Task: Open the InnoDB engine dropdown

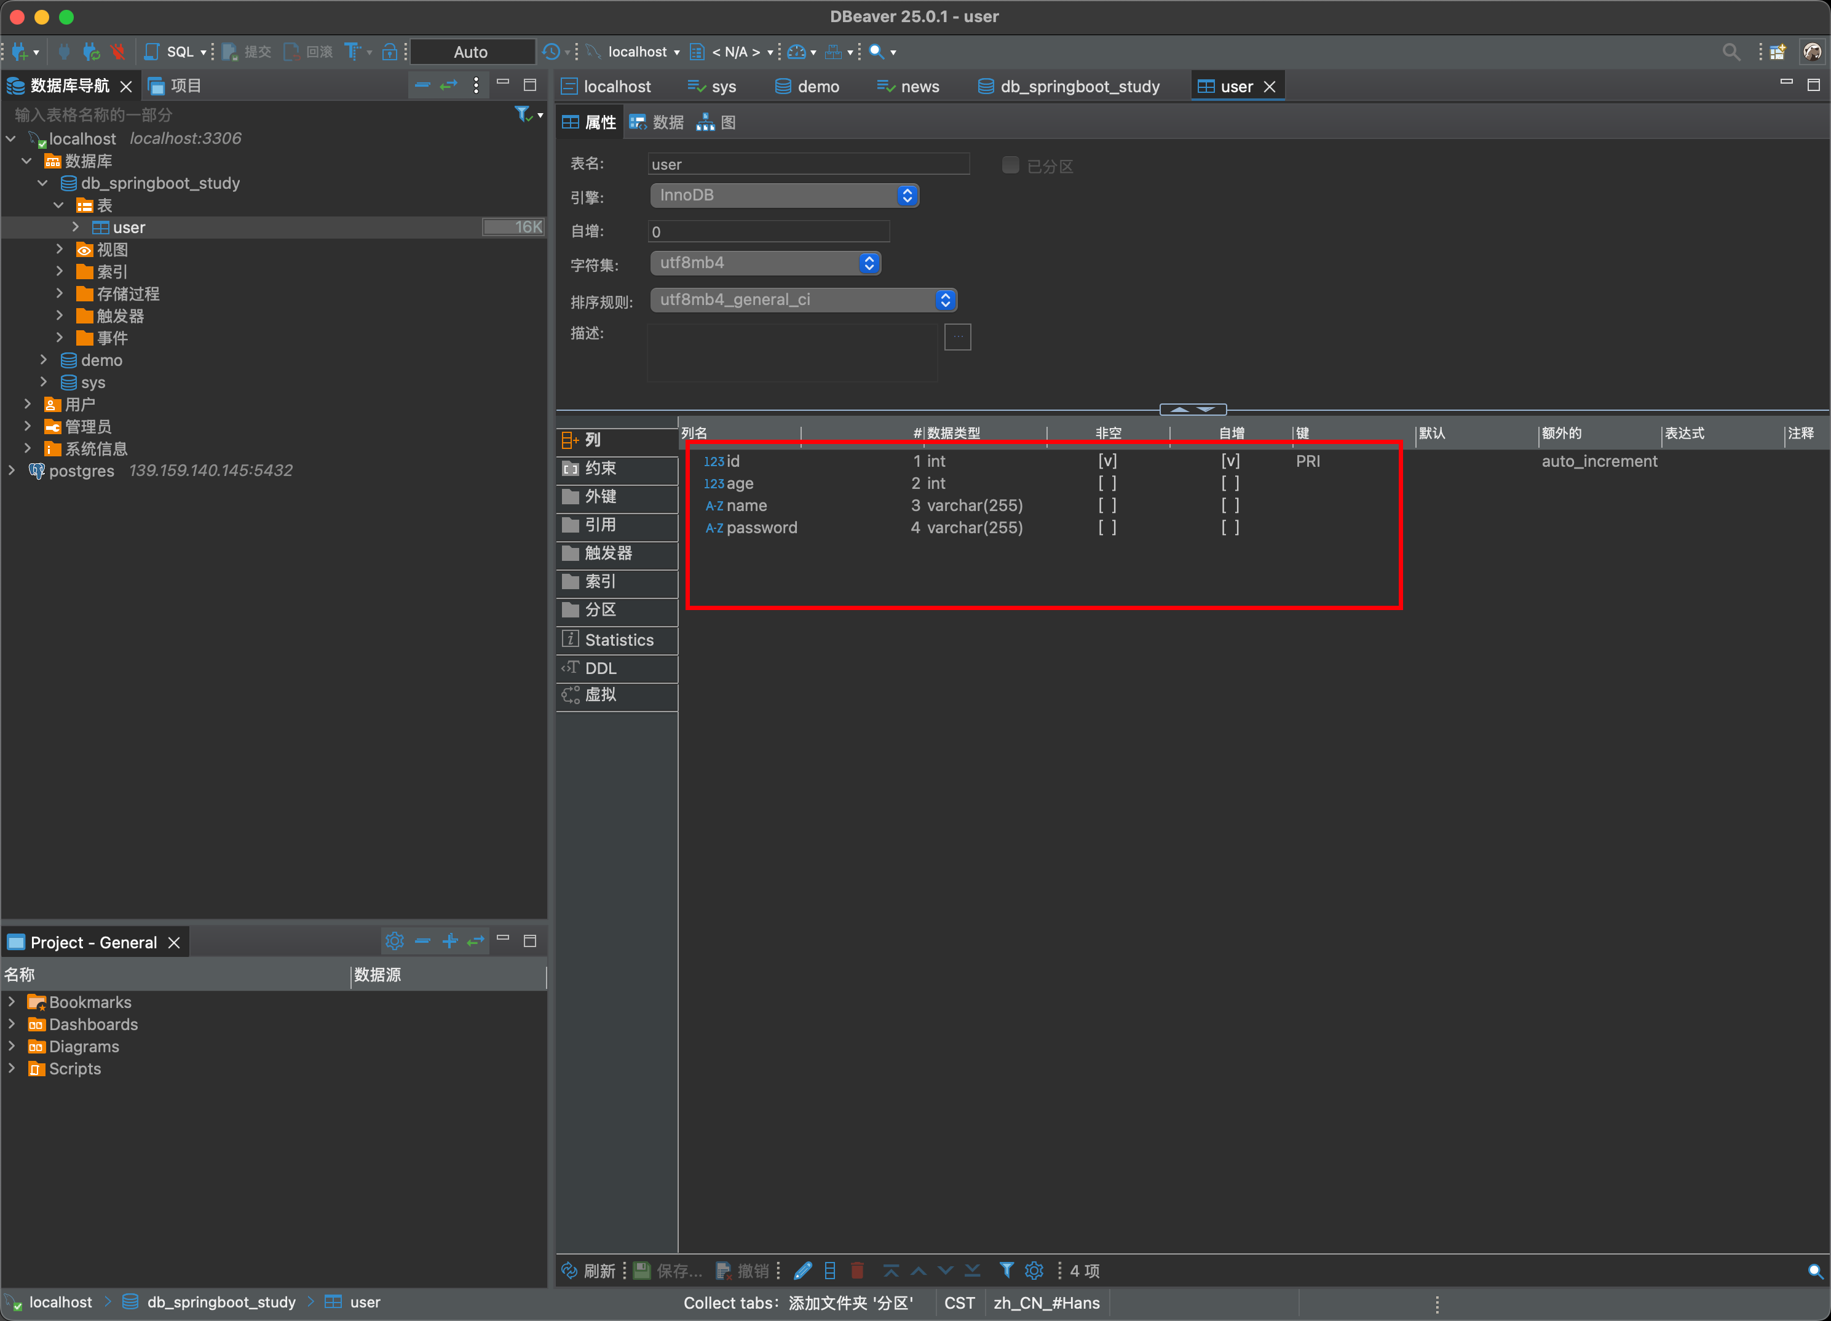Action: [784, 196]
